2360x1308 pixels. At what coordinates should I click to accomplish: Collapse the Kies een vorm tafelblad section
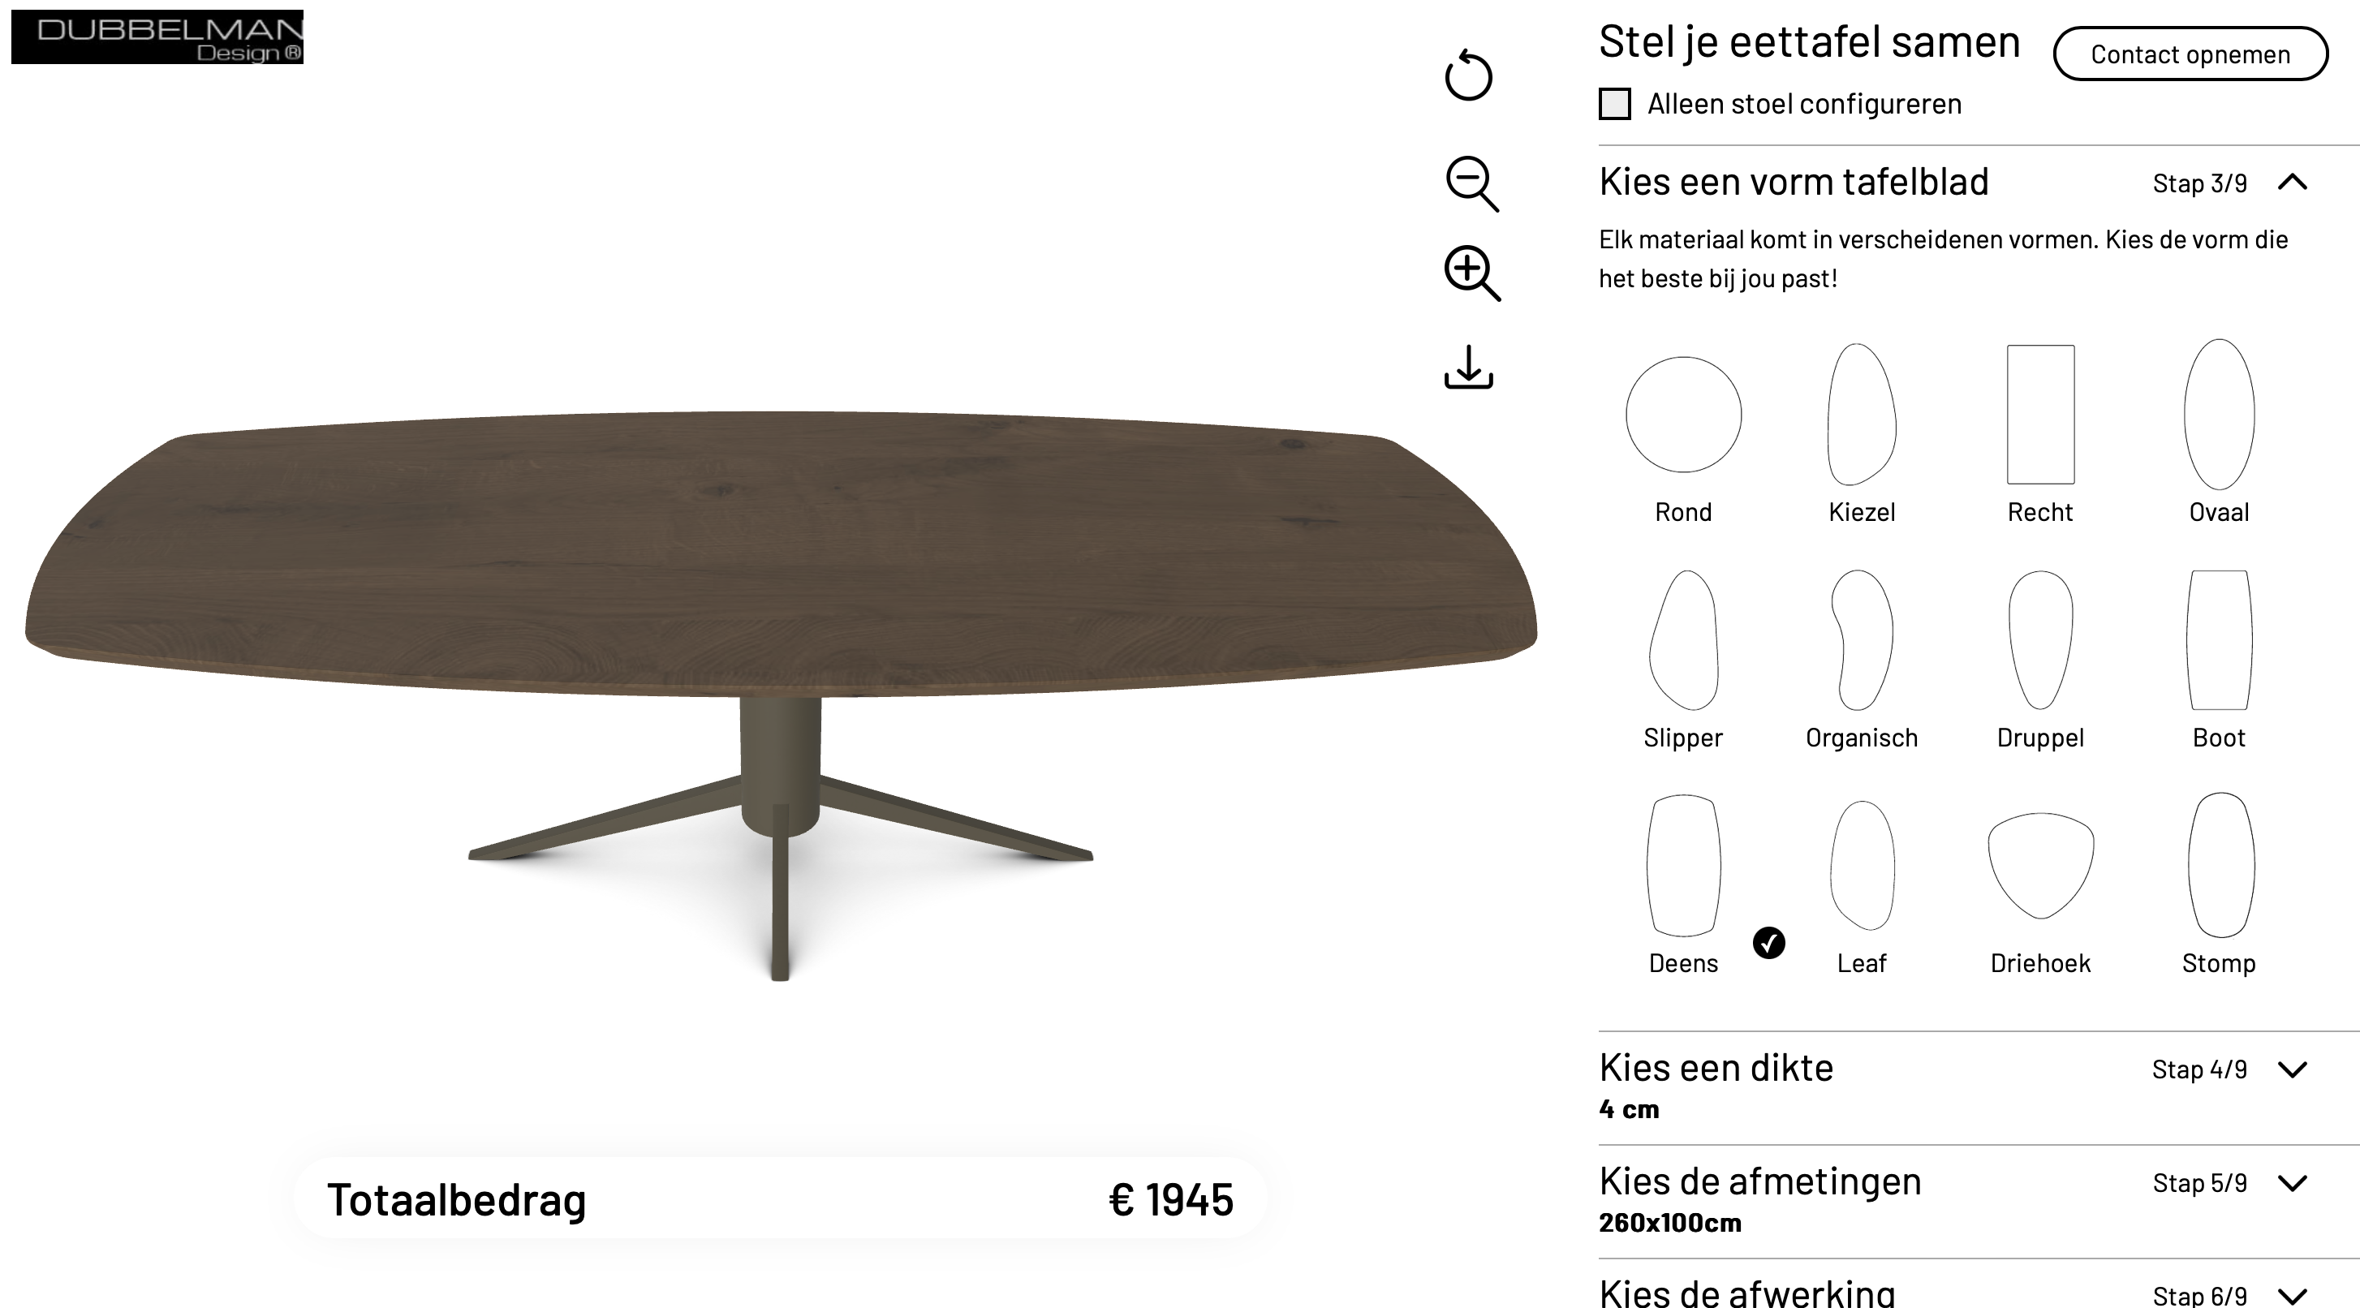[x=2292, y=182]
